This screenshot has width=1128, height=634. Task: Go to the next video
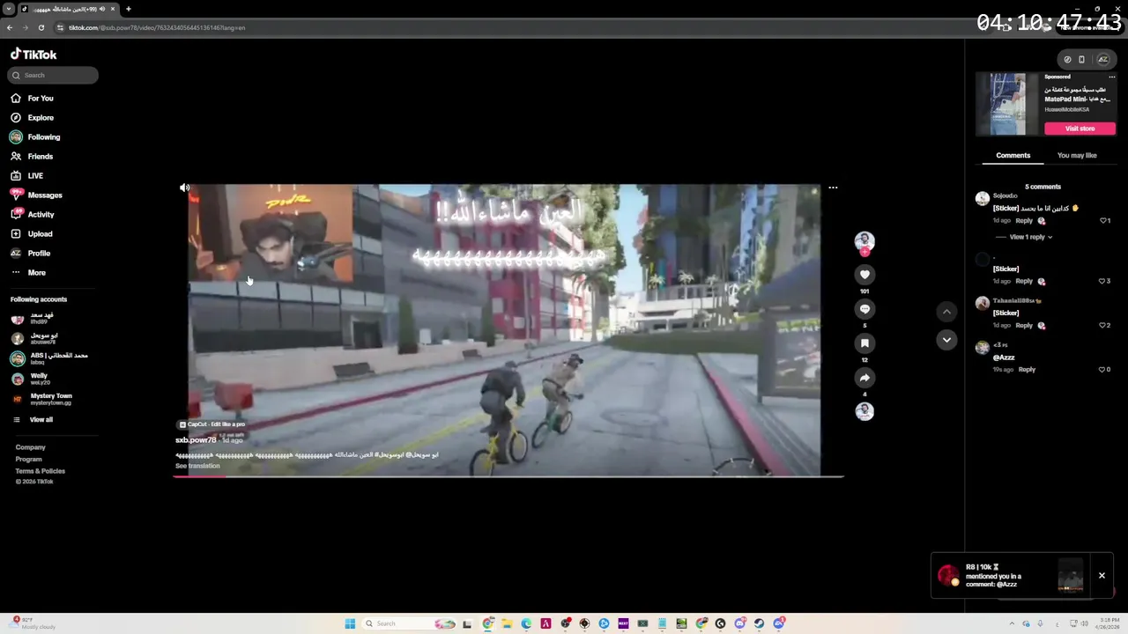coord(946,340)
